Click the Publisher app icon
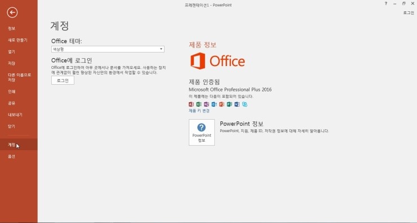Viewport: 417px width, 223px height. [x=229, y=104]
